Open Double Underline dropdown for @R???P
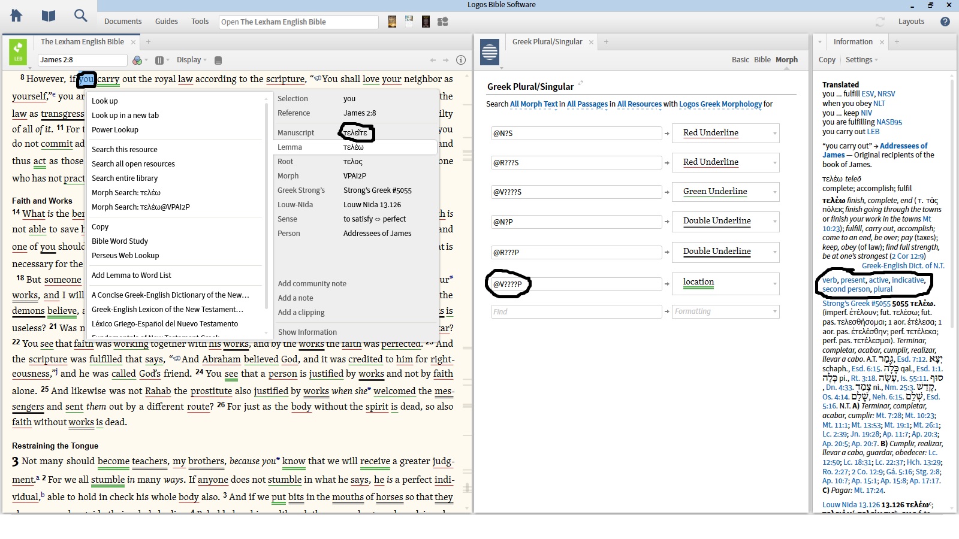Viewport: 959px width, 539px height. coord(725,252)
